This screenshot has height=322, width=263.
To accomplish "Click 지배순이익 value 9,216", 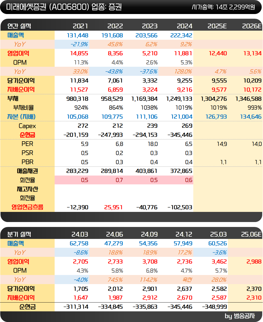I will click(x=185, y=90).
